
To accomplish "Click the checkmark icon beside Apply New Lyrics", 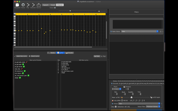I will (15, 56).
